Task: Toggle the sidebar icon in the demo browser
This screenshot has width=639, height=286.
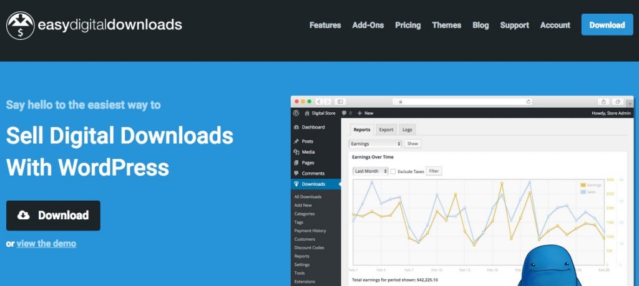Action: click(x=340, y=102)
